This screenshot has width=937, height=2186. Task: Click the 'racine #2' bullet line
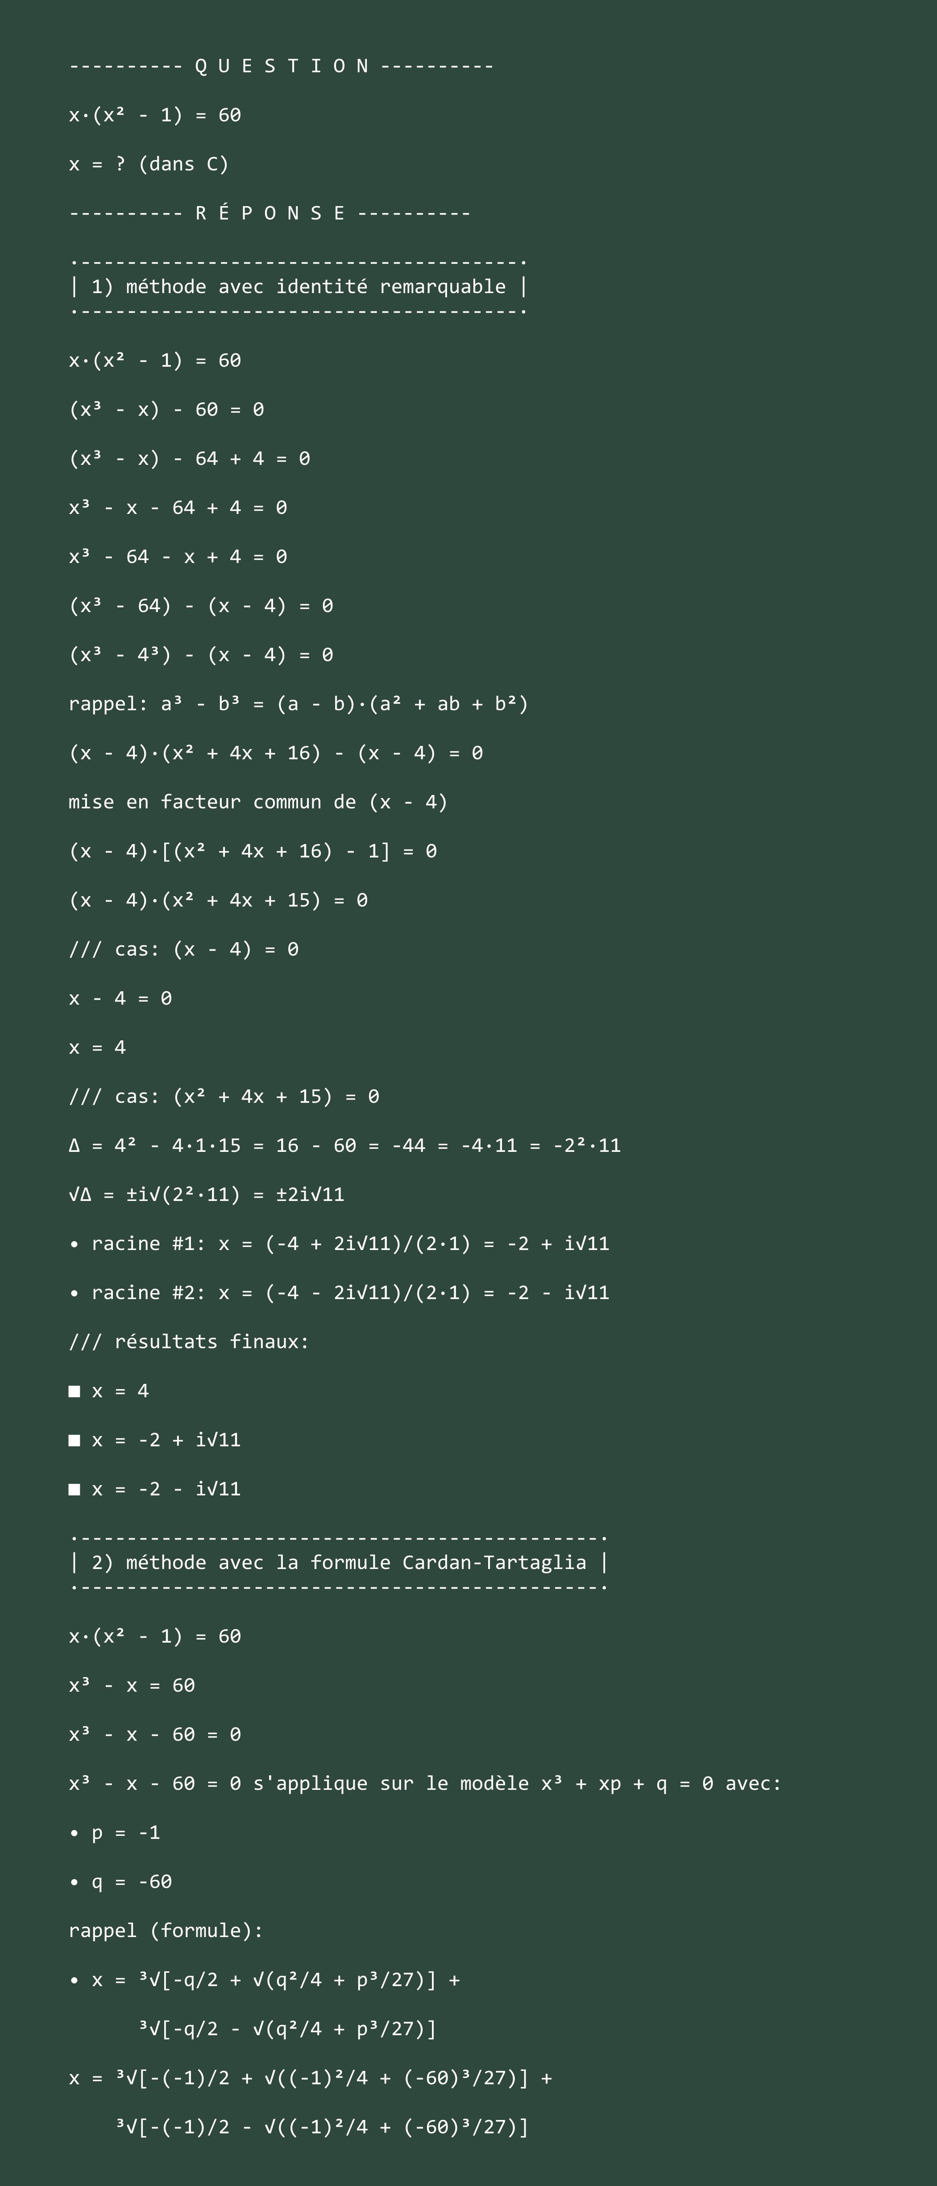(339, 1292)
